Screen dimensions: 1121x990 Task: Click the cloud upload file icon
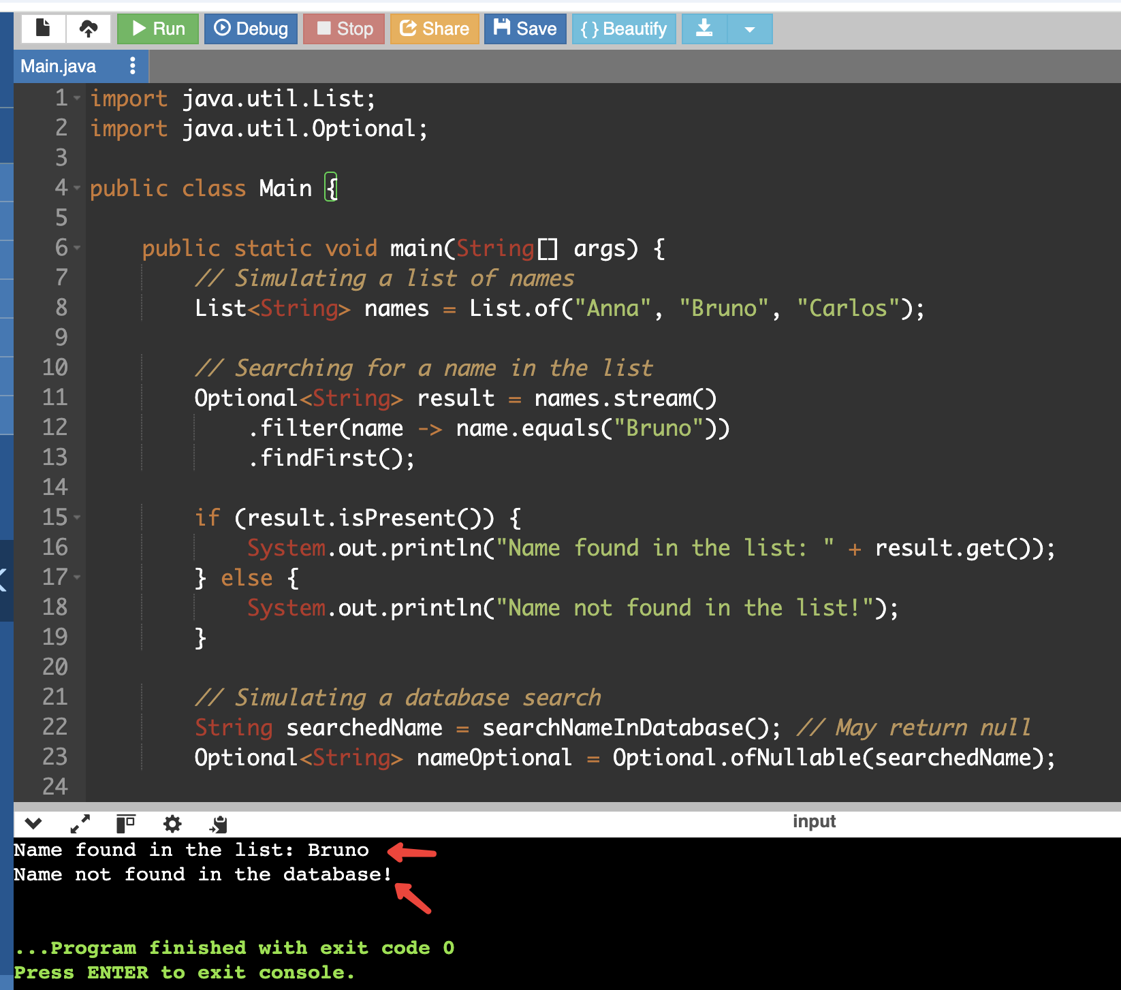click(x=89, y=29)
